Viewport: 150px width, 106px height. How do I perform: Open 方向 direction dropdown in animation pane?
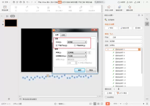click(x=126, y=41)
